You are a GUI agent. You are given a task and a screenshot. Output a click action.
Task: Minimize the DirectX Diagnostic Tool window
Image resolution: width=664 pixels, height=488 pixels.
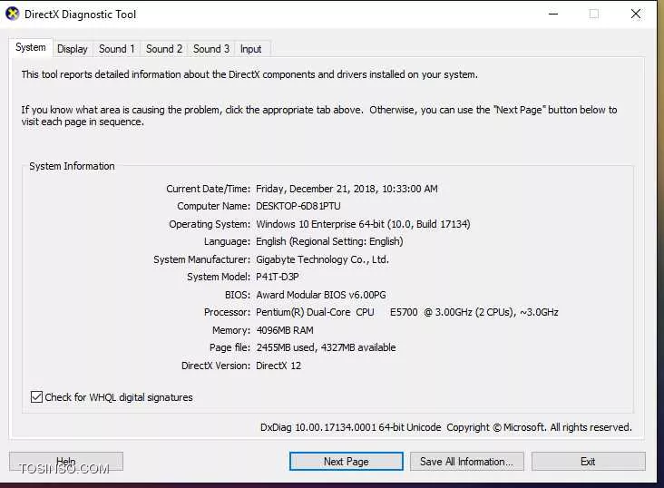coord(553,14)
